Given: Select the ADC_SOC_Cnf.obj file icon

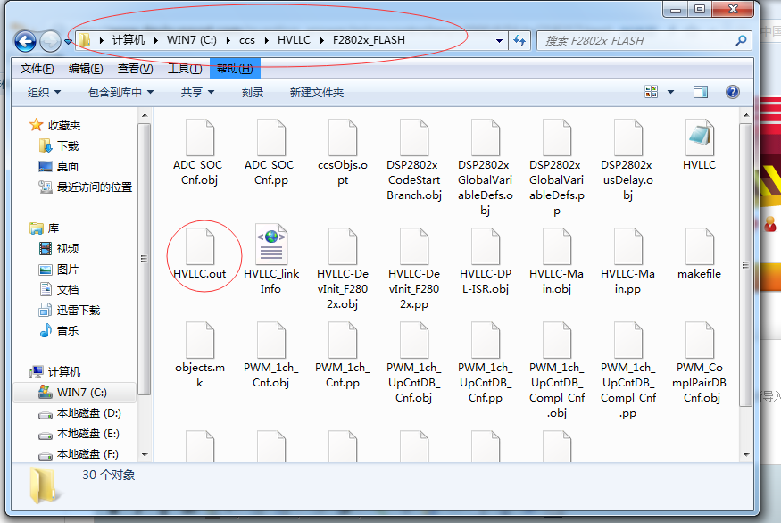Looking at the screenshot, I should coord(200,137).
